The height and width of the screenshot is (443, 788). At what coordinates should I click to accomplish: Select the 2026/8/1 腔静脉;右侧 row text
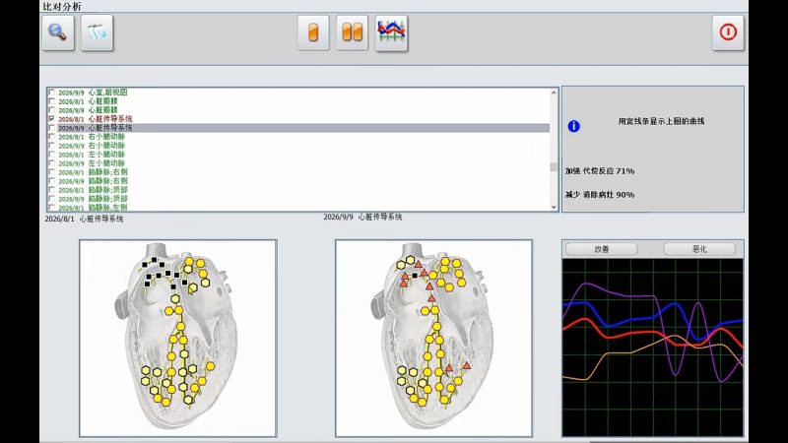pos(93,172)
